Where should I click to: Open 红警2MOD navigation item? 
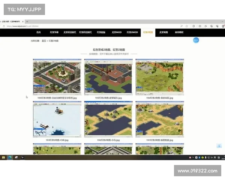point(132,32)
